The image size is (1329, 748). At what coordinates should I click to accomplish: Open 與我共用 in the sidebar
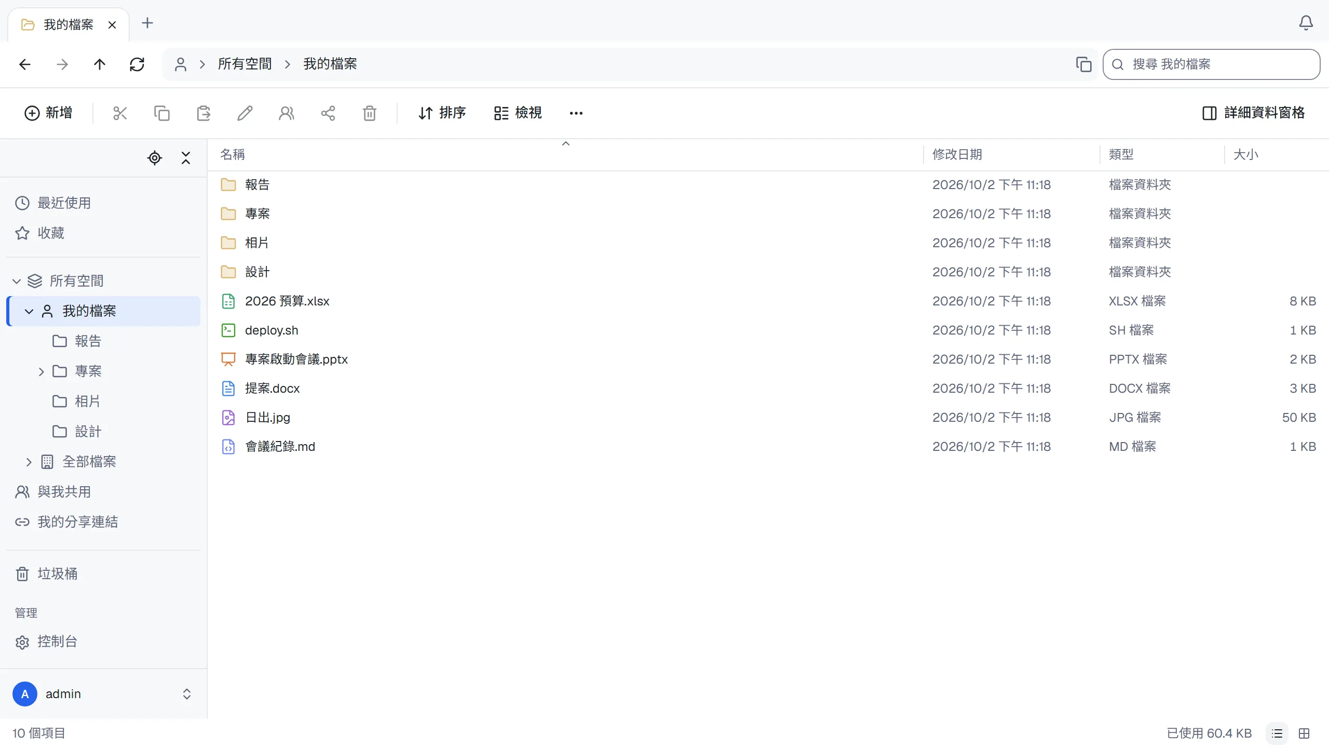pos(103,492)
